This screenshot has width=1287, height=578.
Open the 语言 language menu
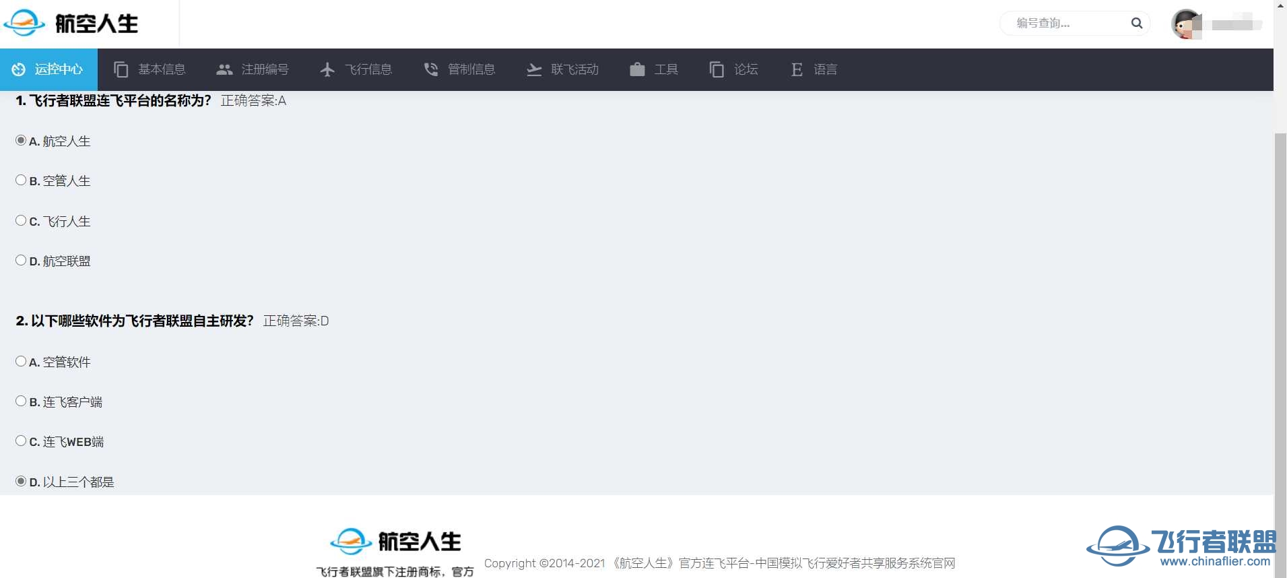click(x=814, y=69)
